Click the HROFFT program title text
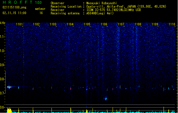The width and height of the screenshot is (178, 113). pos(18,2)
